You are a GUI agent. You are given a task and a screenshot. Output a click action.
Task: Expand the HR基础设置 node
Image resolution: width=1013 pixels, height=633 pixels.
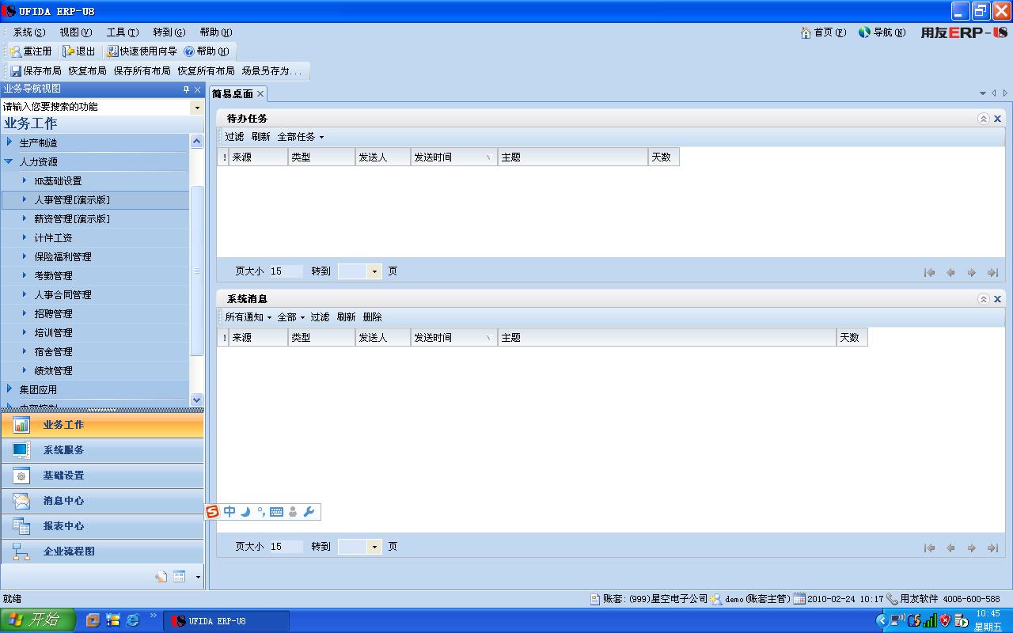click(25, 180)
